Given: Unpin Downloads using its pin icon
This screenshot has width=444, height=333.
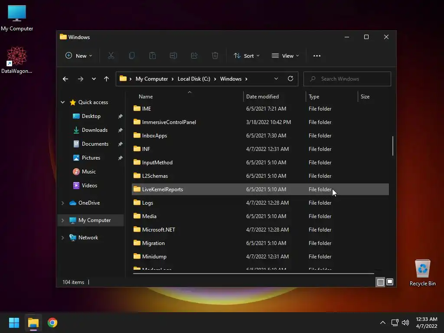Looking at the screenshot, I should [x=121, y=130].
